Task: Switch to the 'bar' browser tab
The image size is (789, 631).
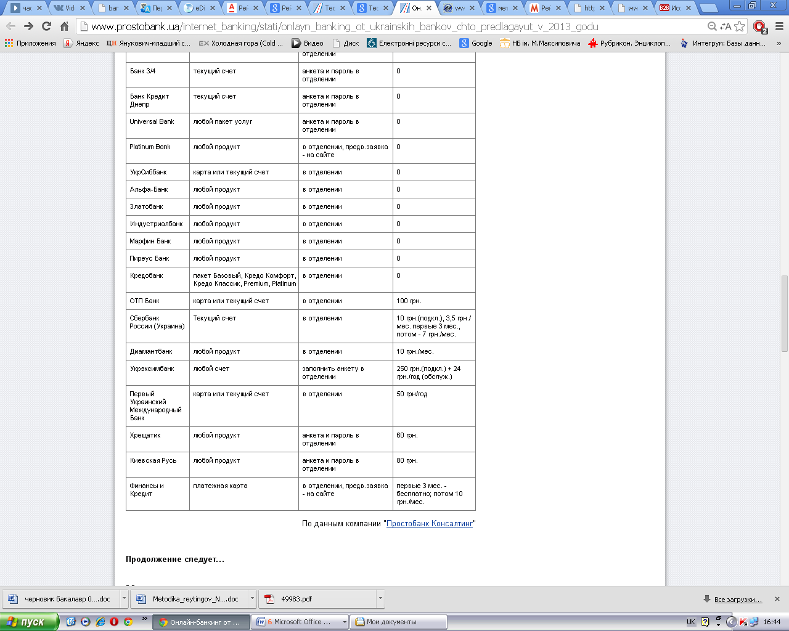Action: 112,8
